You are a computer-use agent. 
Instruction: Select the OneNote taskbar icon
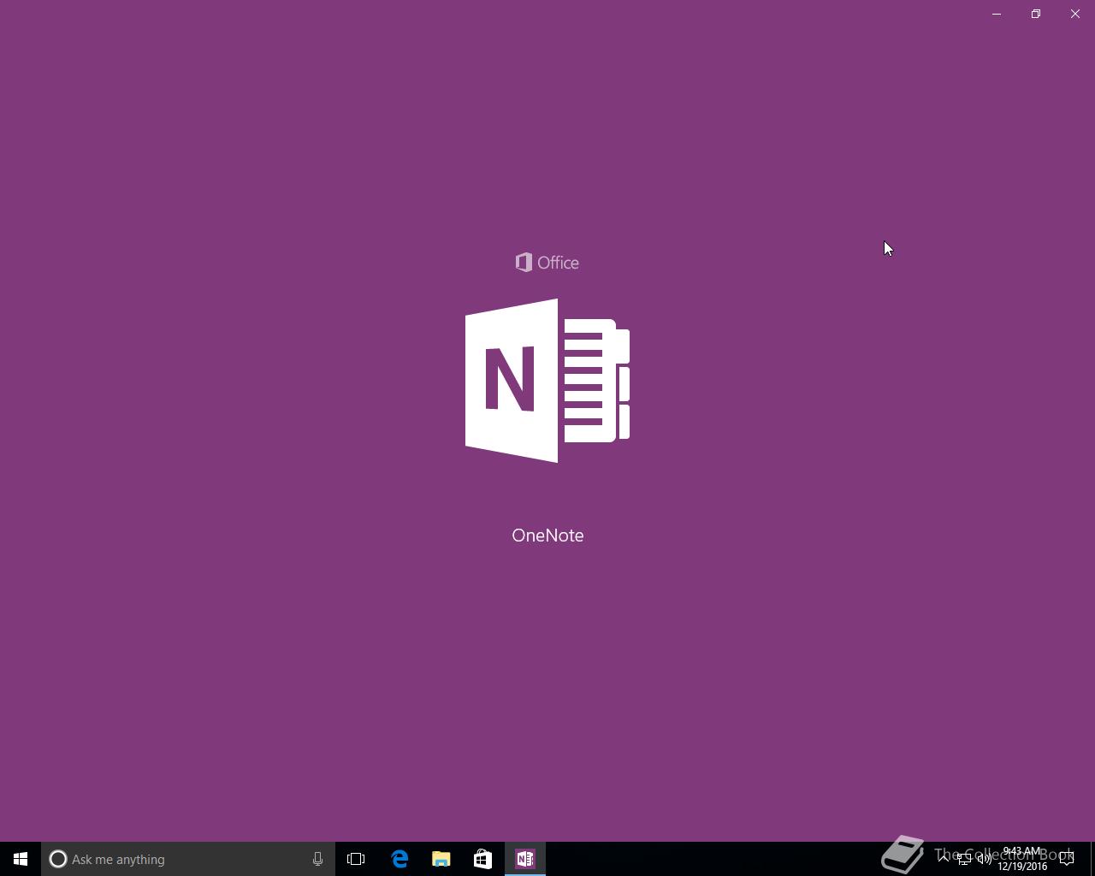click(525, 859)
